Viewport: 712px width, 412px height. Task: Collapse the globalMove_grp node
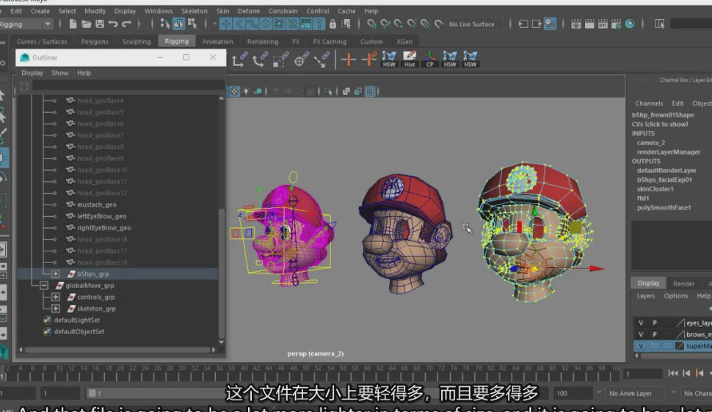click(x=44, y=285)
